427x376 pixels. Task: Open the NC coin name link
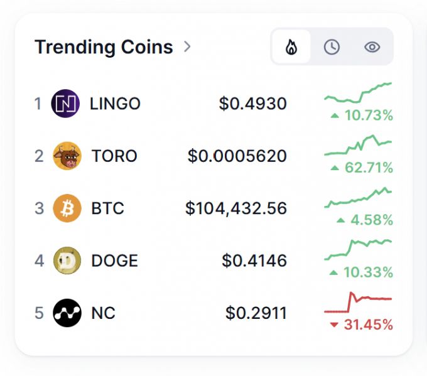pyautogui.click(x=103, y=313)
